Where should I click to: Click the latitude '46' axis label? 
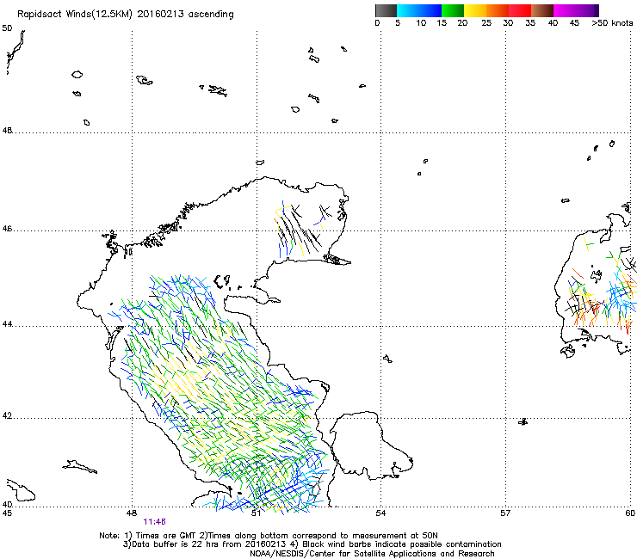tap(7, 229)
